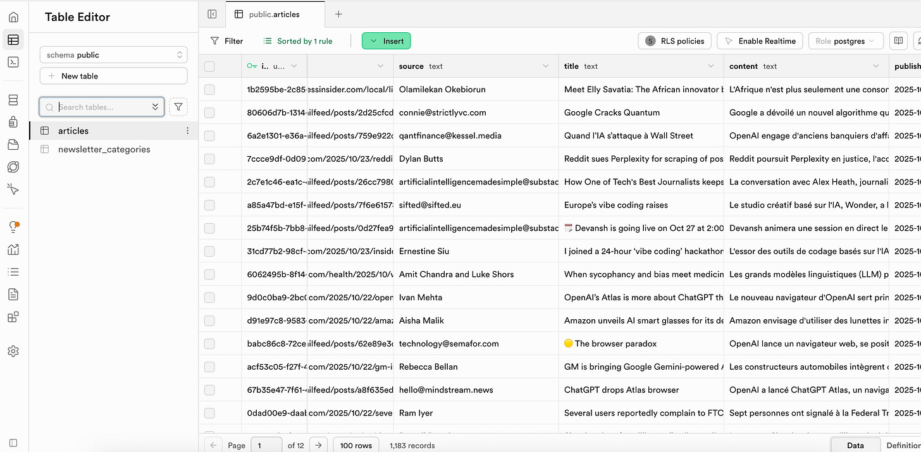The height and width of the screenshot is (452, 921).
Task: Open the Authentication lock icon
Action: point(13,122)
